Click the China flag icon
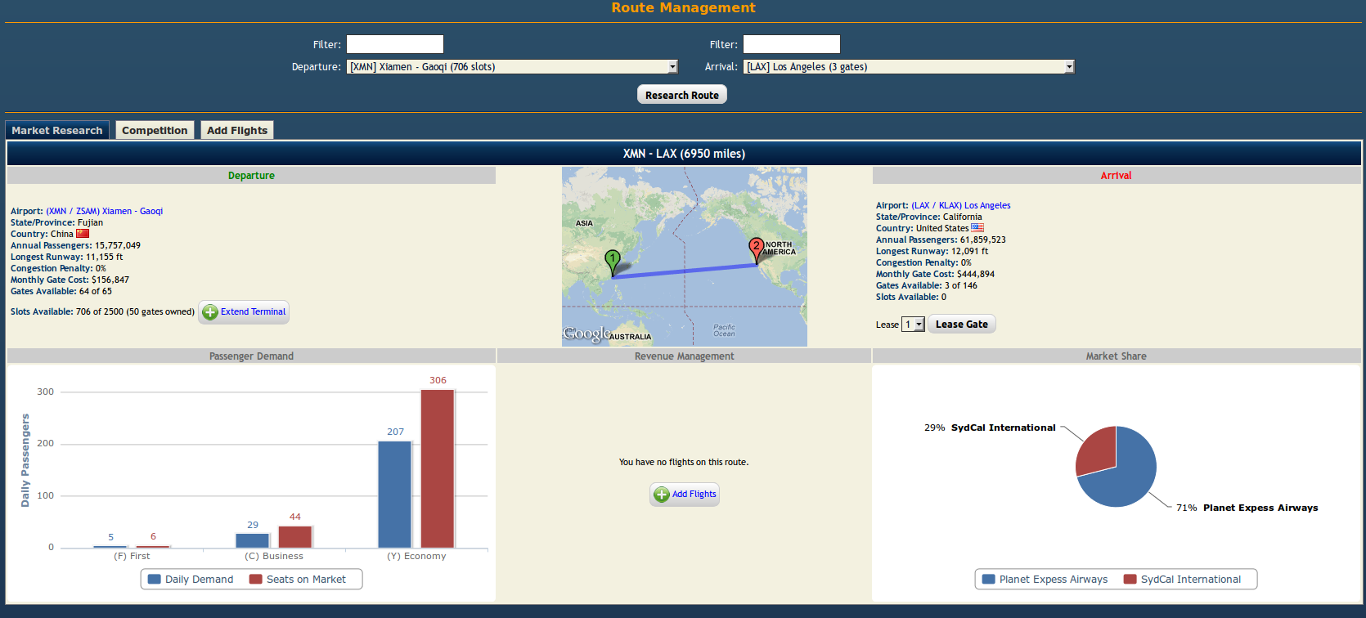Image resolution: width=1366 pixels, height=618 pixels. point(83,234)
